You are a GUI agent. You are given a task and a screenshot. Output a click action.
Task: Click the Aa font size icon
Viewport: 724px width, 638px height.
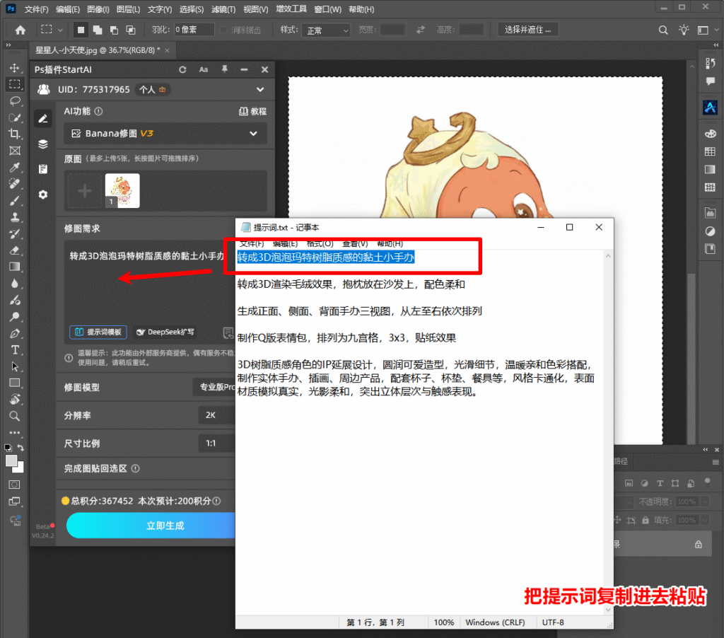[204, 69]
